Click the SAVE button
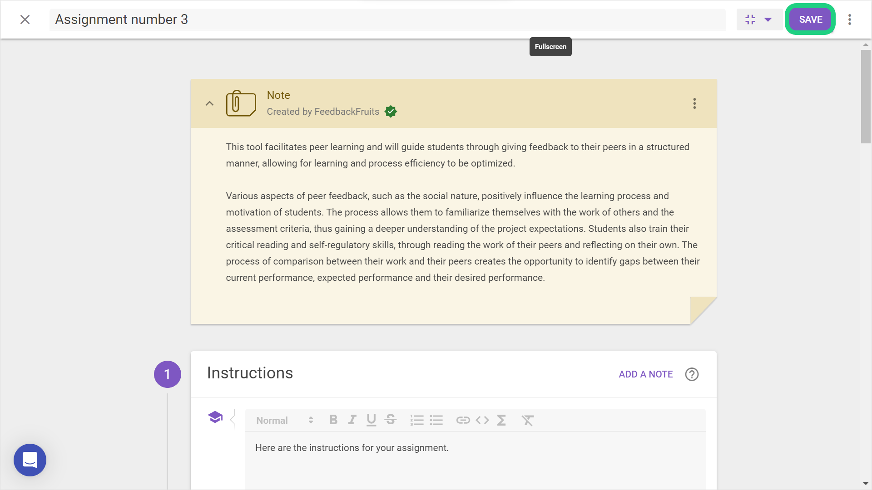The width and height of the screenshot is (872, 490). (810, 20)
